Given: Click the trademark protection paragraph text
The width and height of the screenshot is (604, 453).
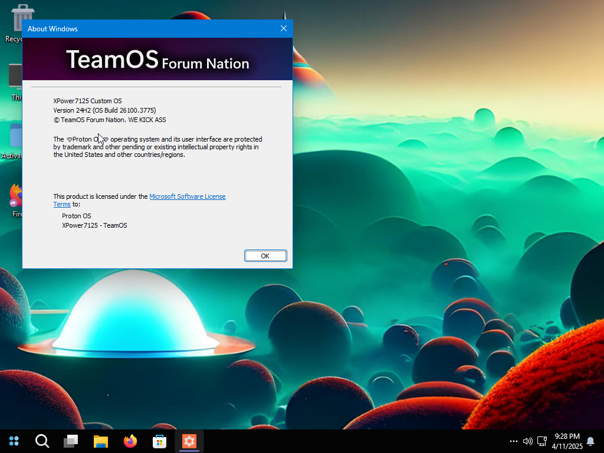Looking at the screenshot, I should coord(157,147).
